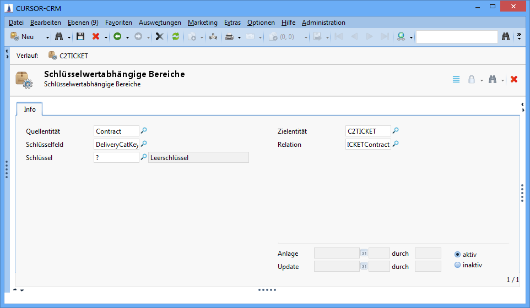Image resolution: width=530 pixels, height=308 pixels.
Task: Open dropdown arrow next to red delete X
Action: [x=106, y=37]
